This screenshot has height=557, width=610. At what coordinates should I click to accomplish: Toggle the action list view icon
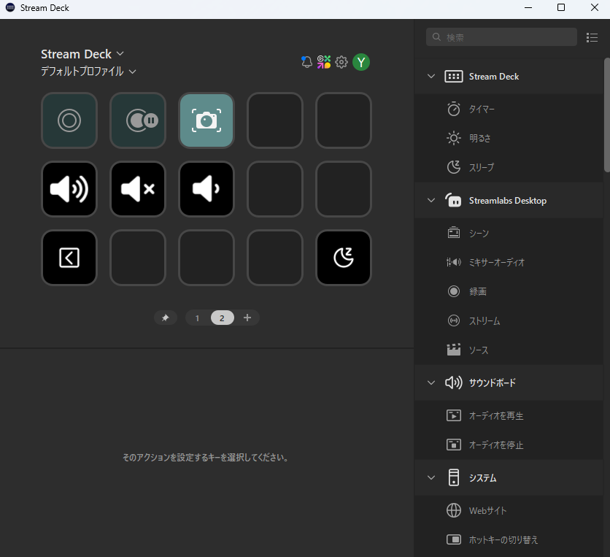coord(592,37)
